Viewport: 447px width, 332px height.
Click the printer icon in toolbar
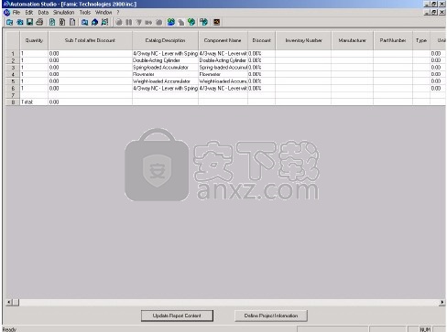pos(39,22)
